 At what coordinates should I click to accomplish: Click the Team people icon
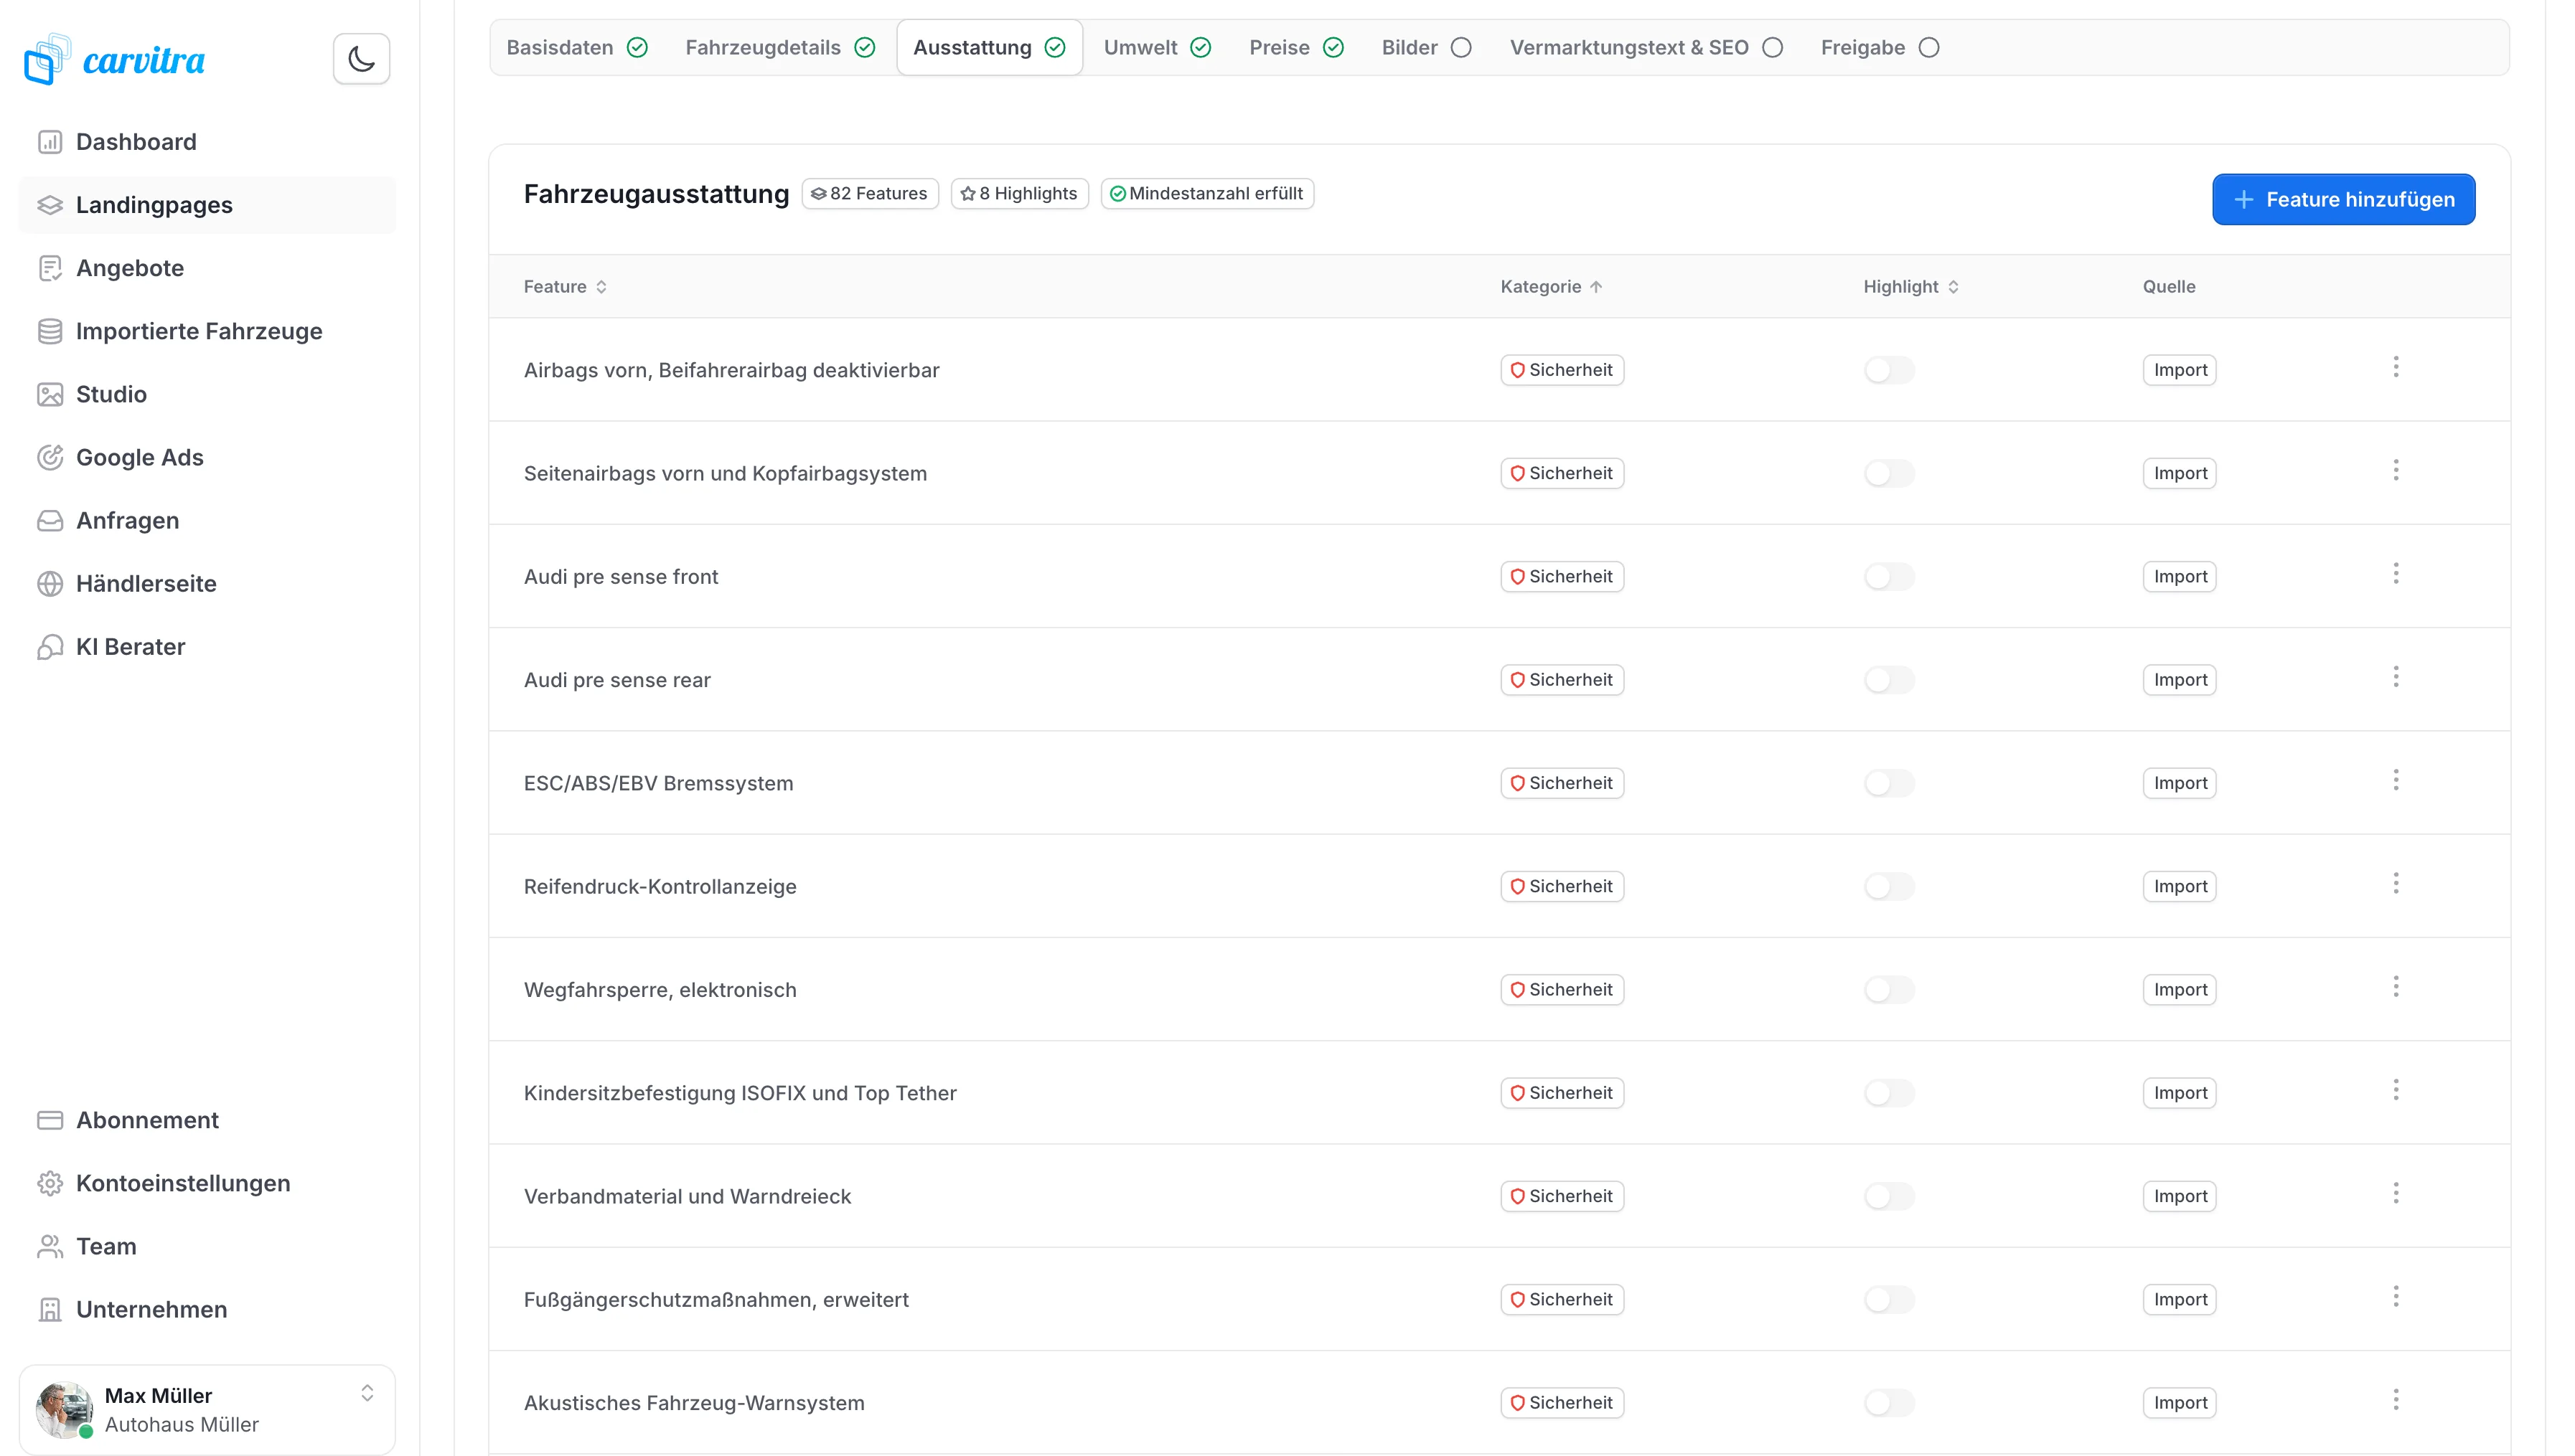(50, 1246)
